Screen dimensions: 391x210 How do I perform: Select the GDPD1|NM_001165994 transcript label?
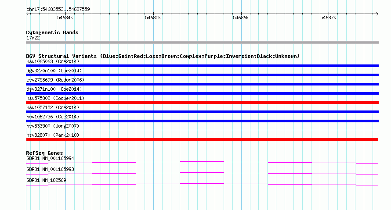(50, 159)
